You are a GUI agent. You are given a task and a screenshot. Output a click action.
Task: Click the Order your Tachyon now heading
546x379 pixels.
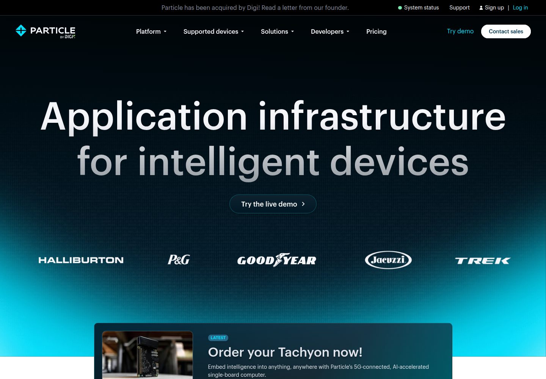(285, 352)
